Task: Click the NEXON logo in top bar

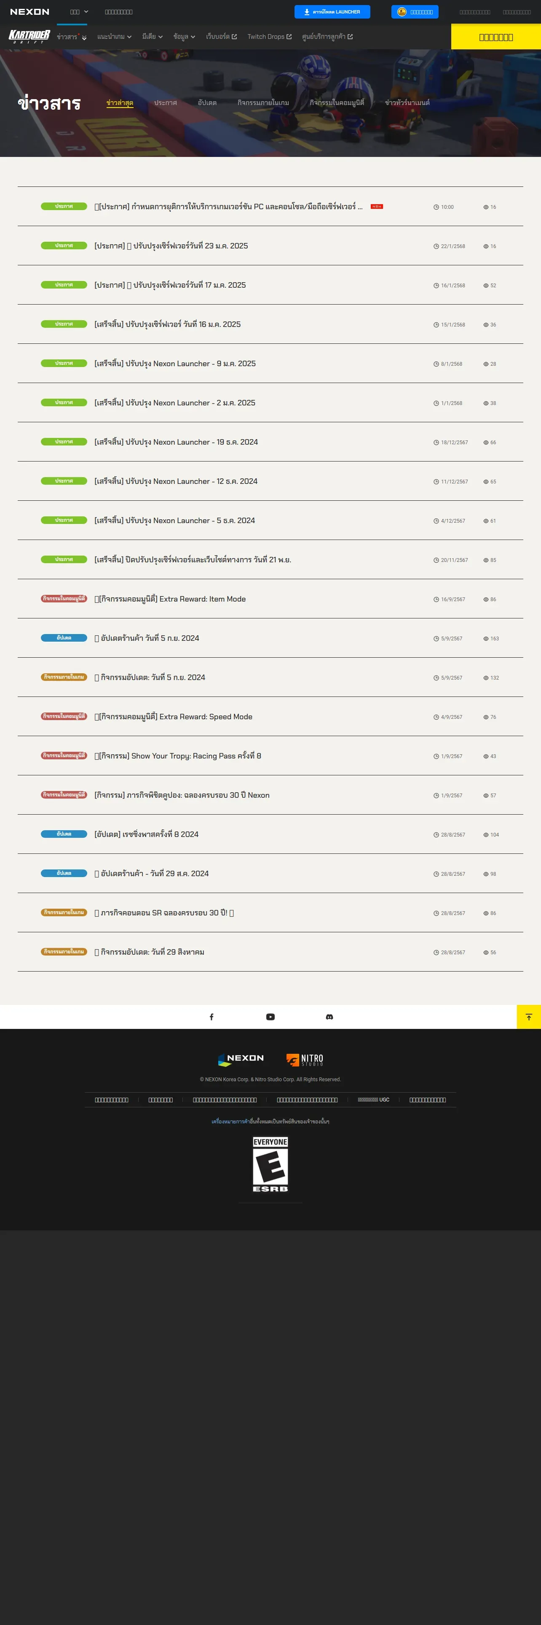Action: coord(29,12)
